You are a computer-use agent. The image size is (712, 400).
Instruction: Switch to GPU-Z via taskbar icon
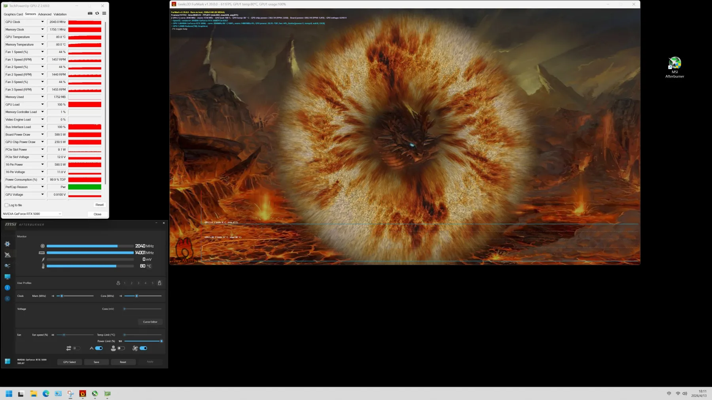[x=107, y=394]
